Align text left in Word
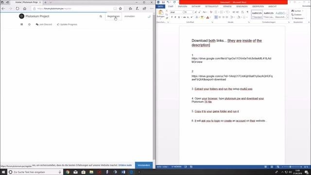The height and width of the screenshot is (175, 311). pos(216,17)
